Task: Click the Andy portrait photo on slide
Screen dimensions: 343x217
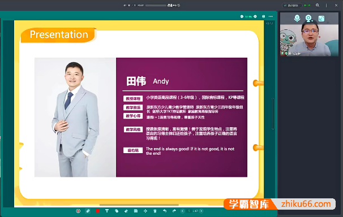Action: click(x=75, y=117)
